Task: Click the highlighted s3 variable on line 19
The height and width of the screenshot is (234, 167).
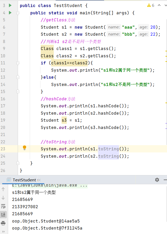Action: click(x=64, y=120)
